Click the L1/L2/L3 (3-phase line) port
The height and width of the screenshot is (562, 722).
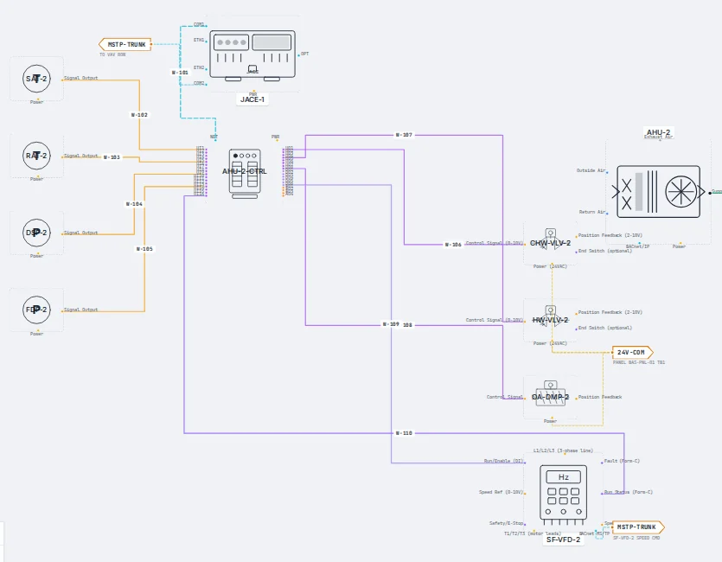565,454
